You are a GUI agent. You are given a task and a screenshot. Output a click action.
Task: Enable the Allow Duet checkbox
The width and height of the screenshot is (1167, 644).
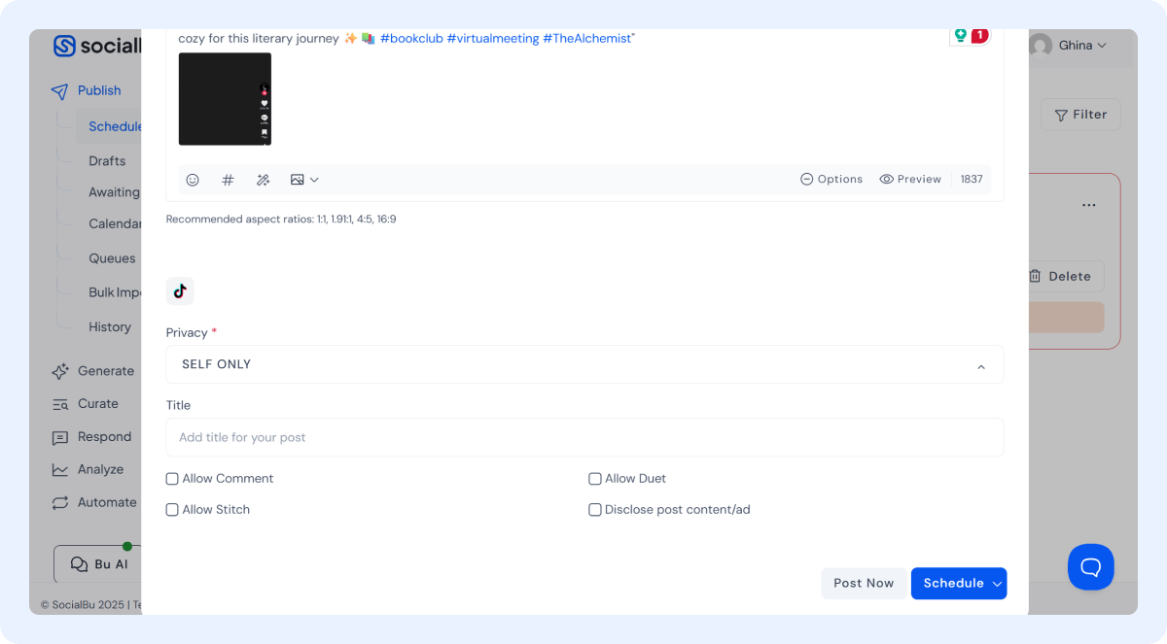click(595, 479)
